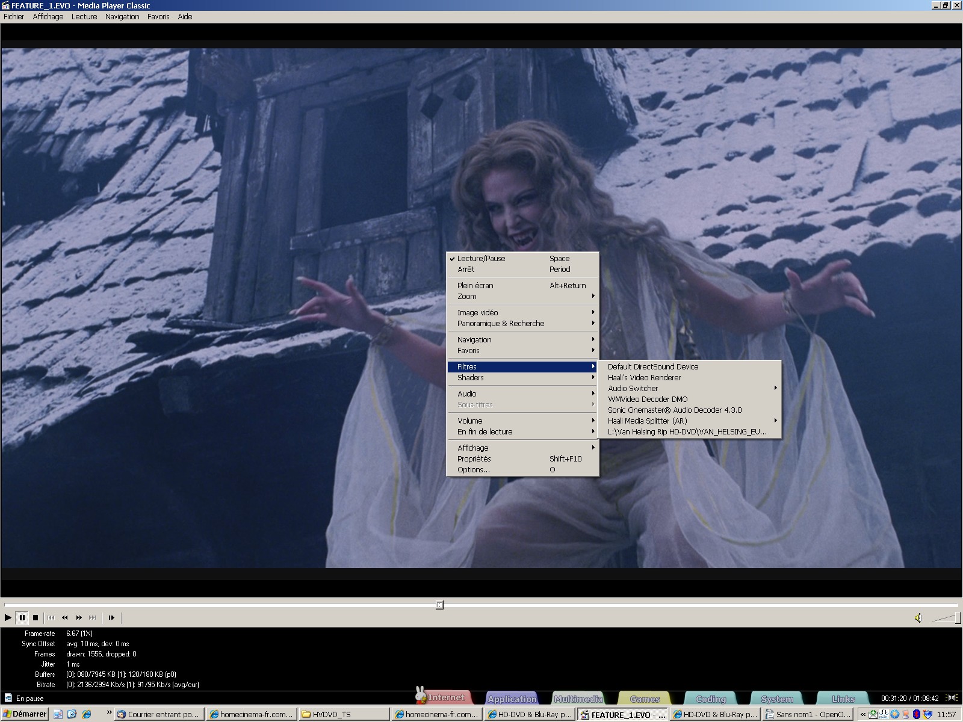Click the Pause button in playback controls
The image size is (963, 722).
(x=22, y=617)
